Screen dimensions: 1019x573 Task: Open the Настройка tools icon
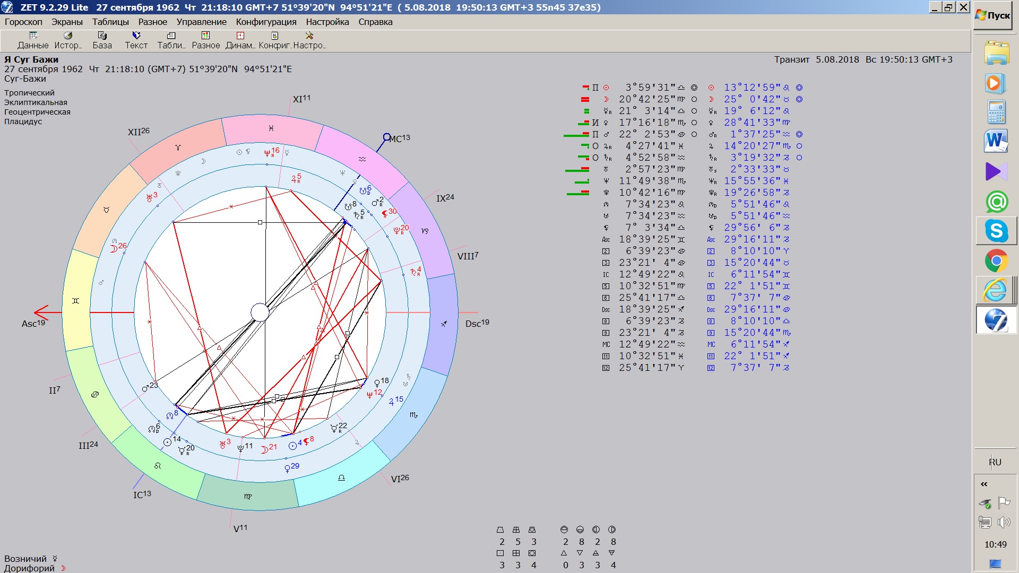(309, 40)
